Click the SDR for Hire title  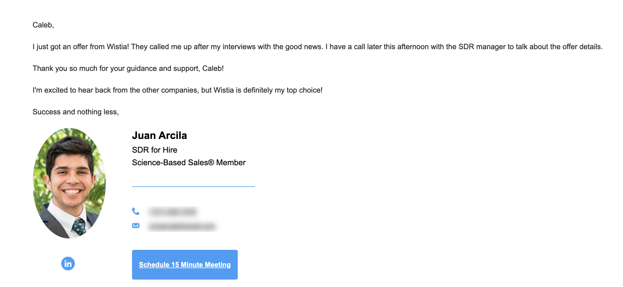pos(154,150)
